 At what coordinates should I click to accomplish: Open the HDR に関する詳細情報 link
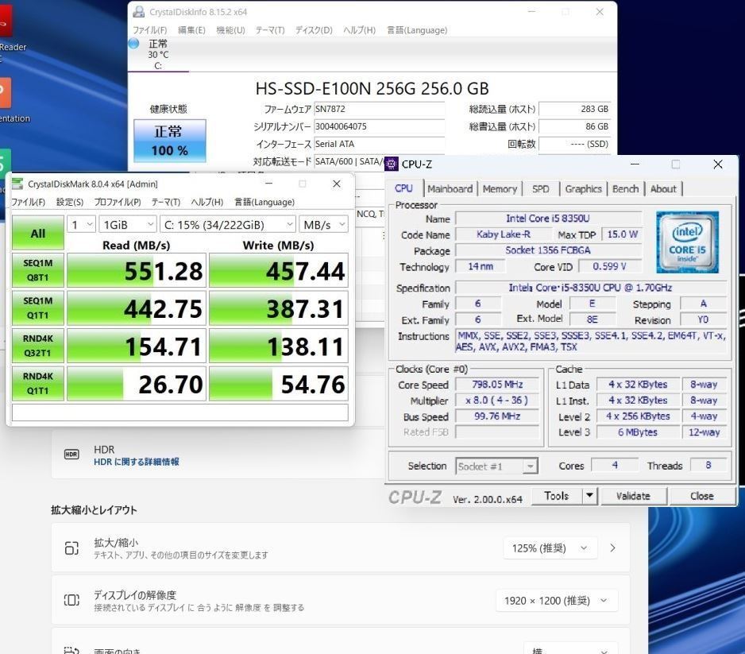coord(137,462)
